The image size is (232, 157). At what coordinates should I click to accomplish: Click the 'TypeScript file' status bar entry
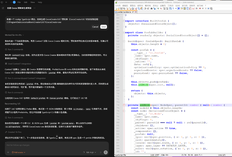120,155
